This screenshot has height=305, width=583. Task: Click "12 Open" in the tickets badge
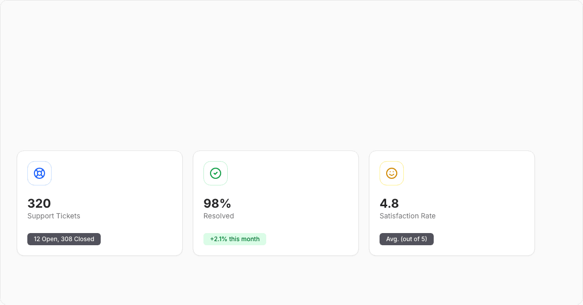46,239
